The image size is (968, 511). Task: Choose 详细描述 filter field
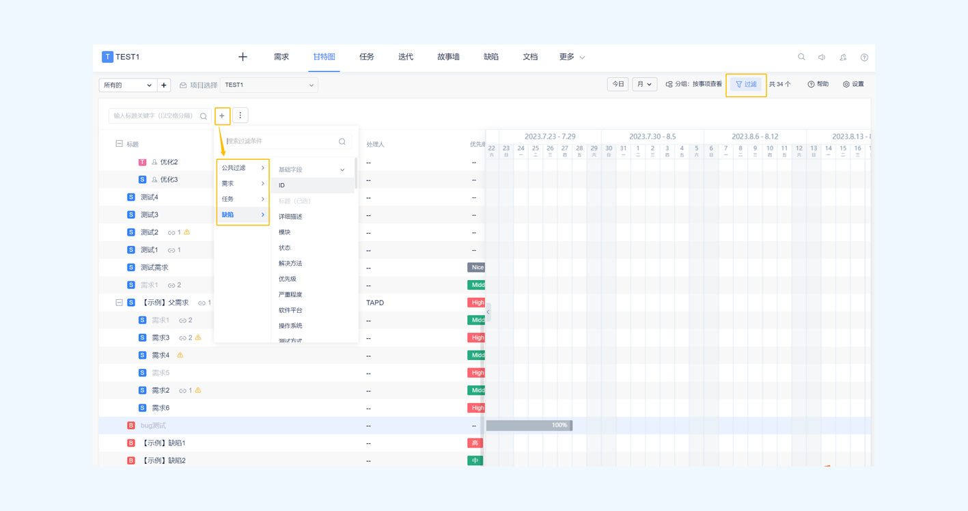(313, 217)
